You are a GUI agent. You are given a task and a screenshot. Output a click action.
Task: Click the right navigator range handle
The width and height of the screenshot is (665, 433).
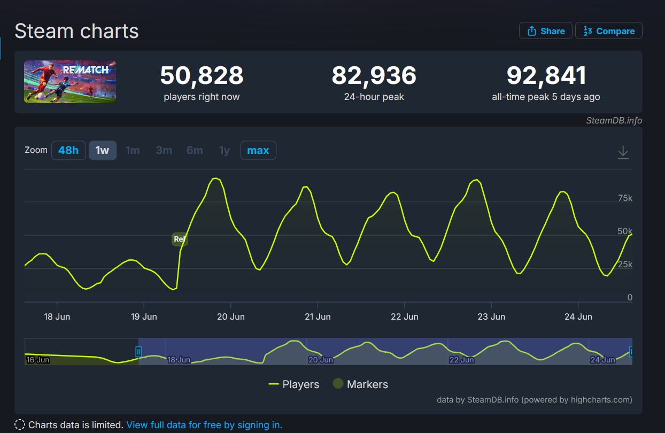coord(631,351)
